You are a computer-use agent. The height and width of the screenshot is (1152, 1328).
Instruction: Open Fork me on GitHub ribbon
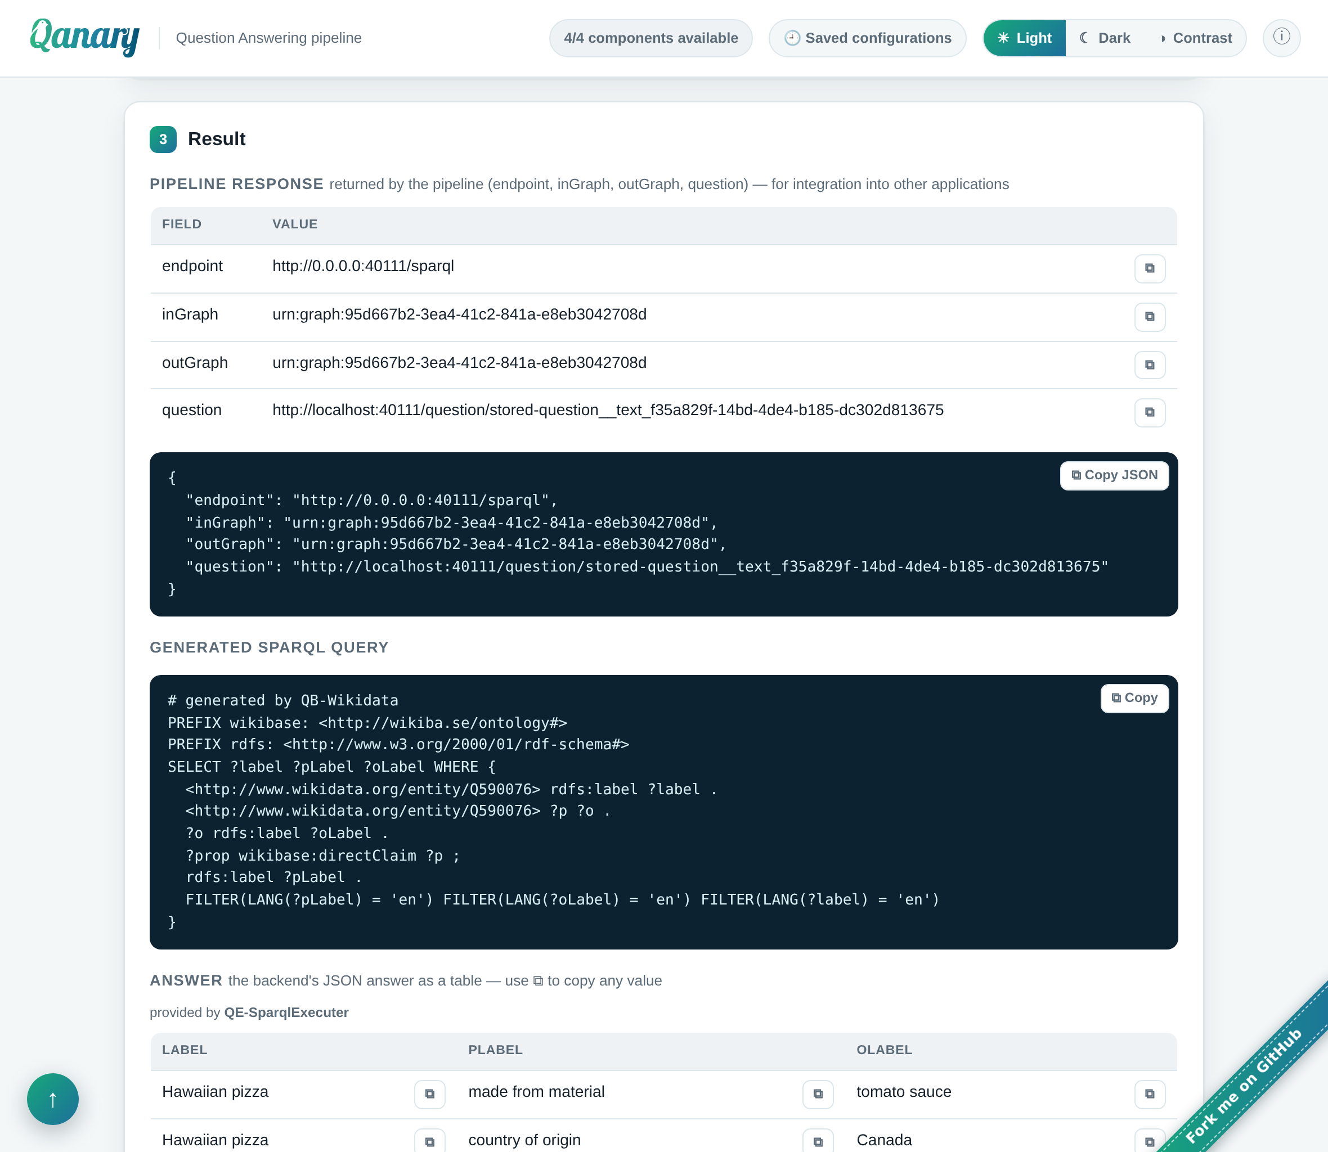pyautogui.click(x=1244, y=1084)
